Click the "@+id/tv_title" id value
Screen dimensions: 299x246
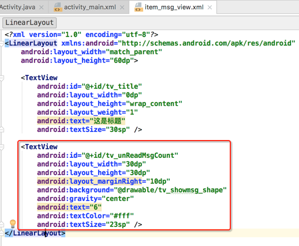coord(111,86)
